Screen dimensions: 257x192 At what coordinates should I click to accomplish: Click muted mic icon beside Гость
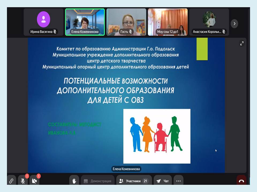point(131,32)
